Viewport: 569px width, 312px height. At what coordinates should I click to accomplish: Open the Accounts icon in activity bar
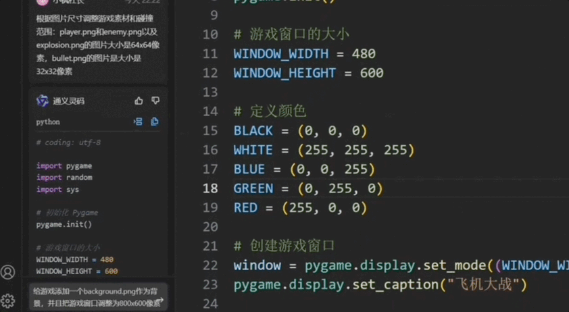click(x=7, y=271)
